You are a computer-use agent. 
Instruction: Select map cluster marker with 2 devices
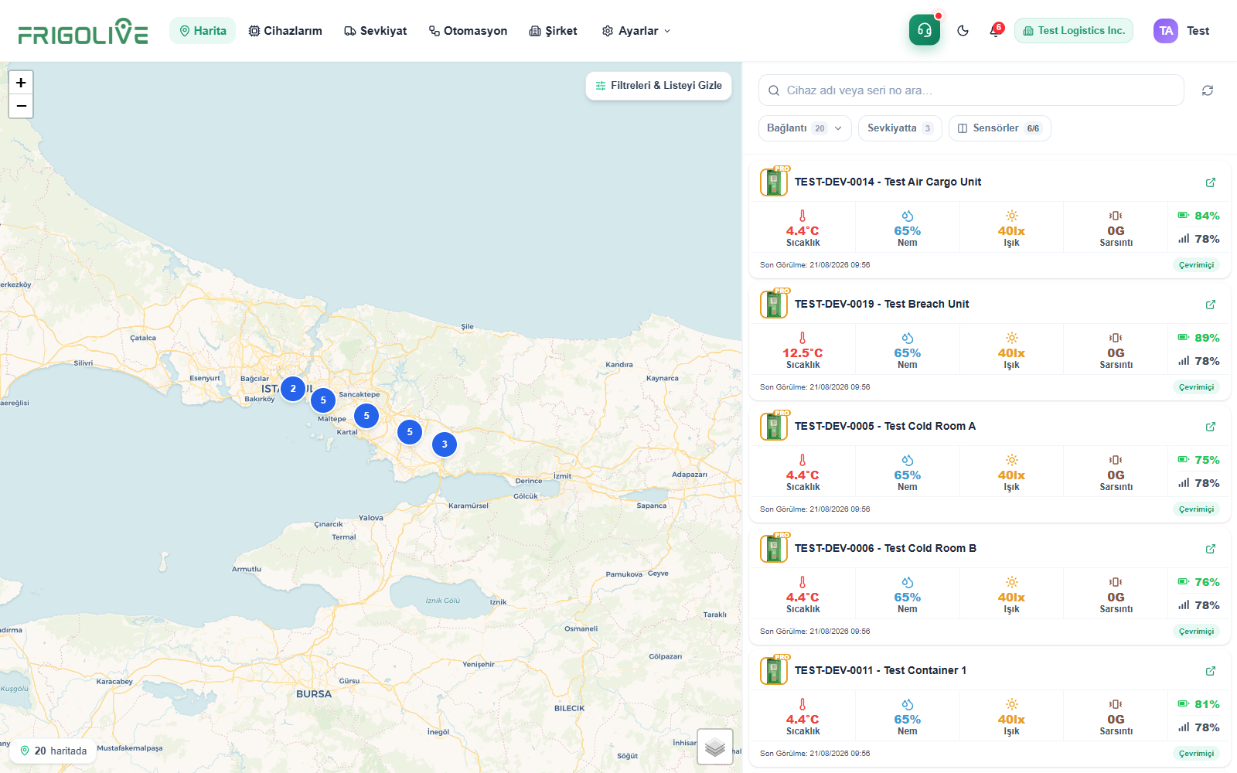tap(293, 389)
